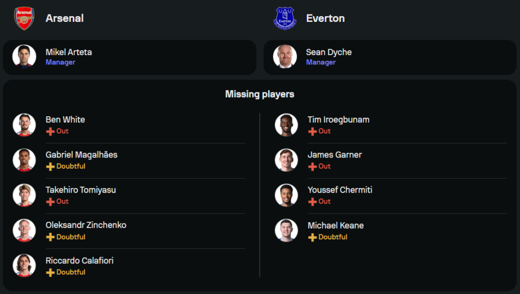View Ben White's player profile name
Screen dimensions: 520x294
pyautogui.click(x=65, y=119)
